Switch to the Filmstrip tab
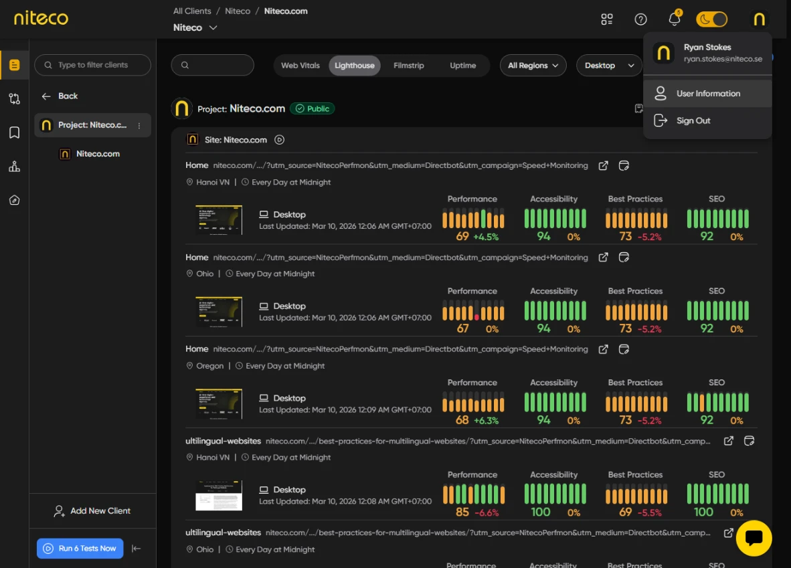 (408, 66)
